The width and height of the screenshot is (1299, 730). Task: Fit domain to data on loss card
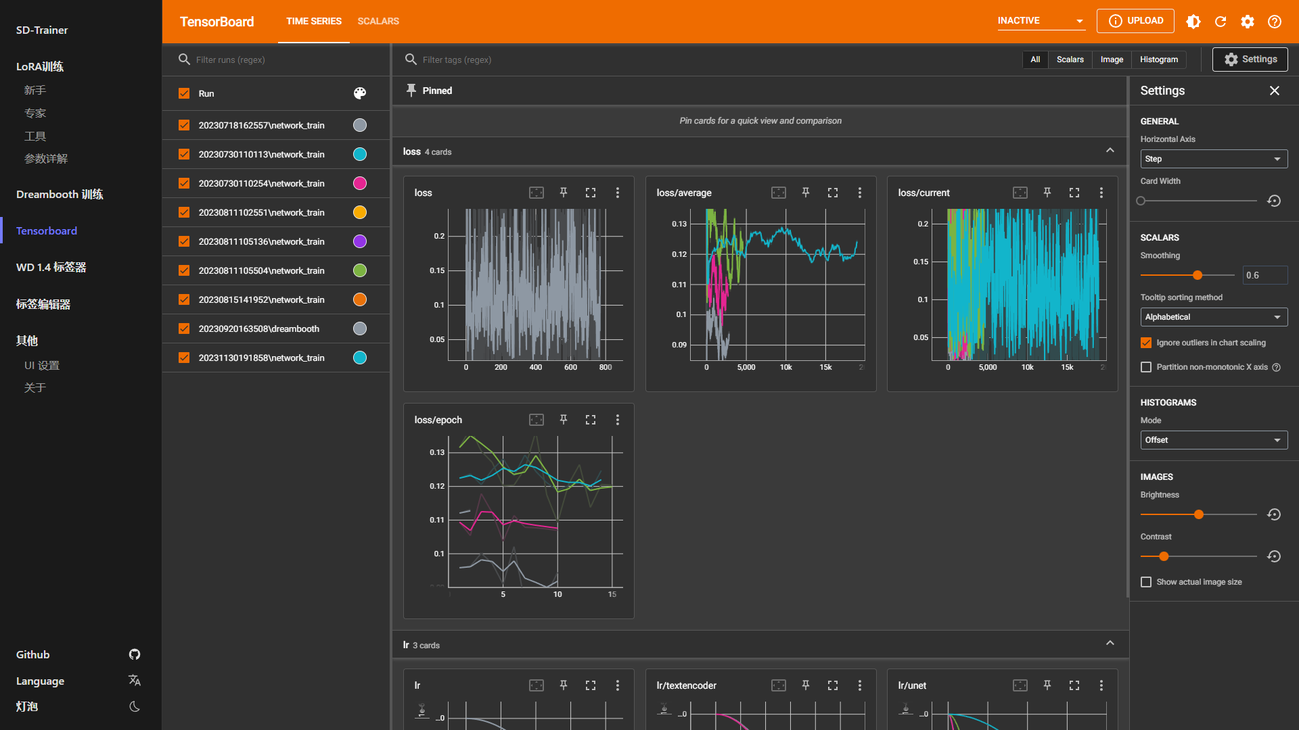tap(536, 193)
